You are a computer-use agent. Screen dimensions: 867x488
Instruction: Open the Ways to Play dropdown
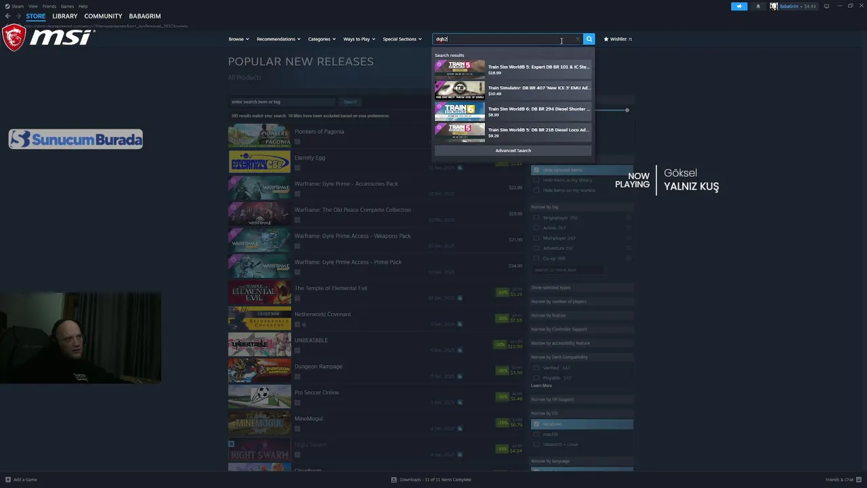pyautogui.click(x=359, y=39)
